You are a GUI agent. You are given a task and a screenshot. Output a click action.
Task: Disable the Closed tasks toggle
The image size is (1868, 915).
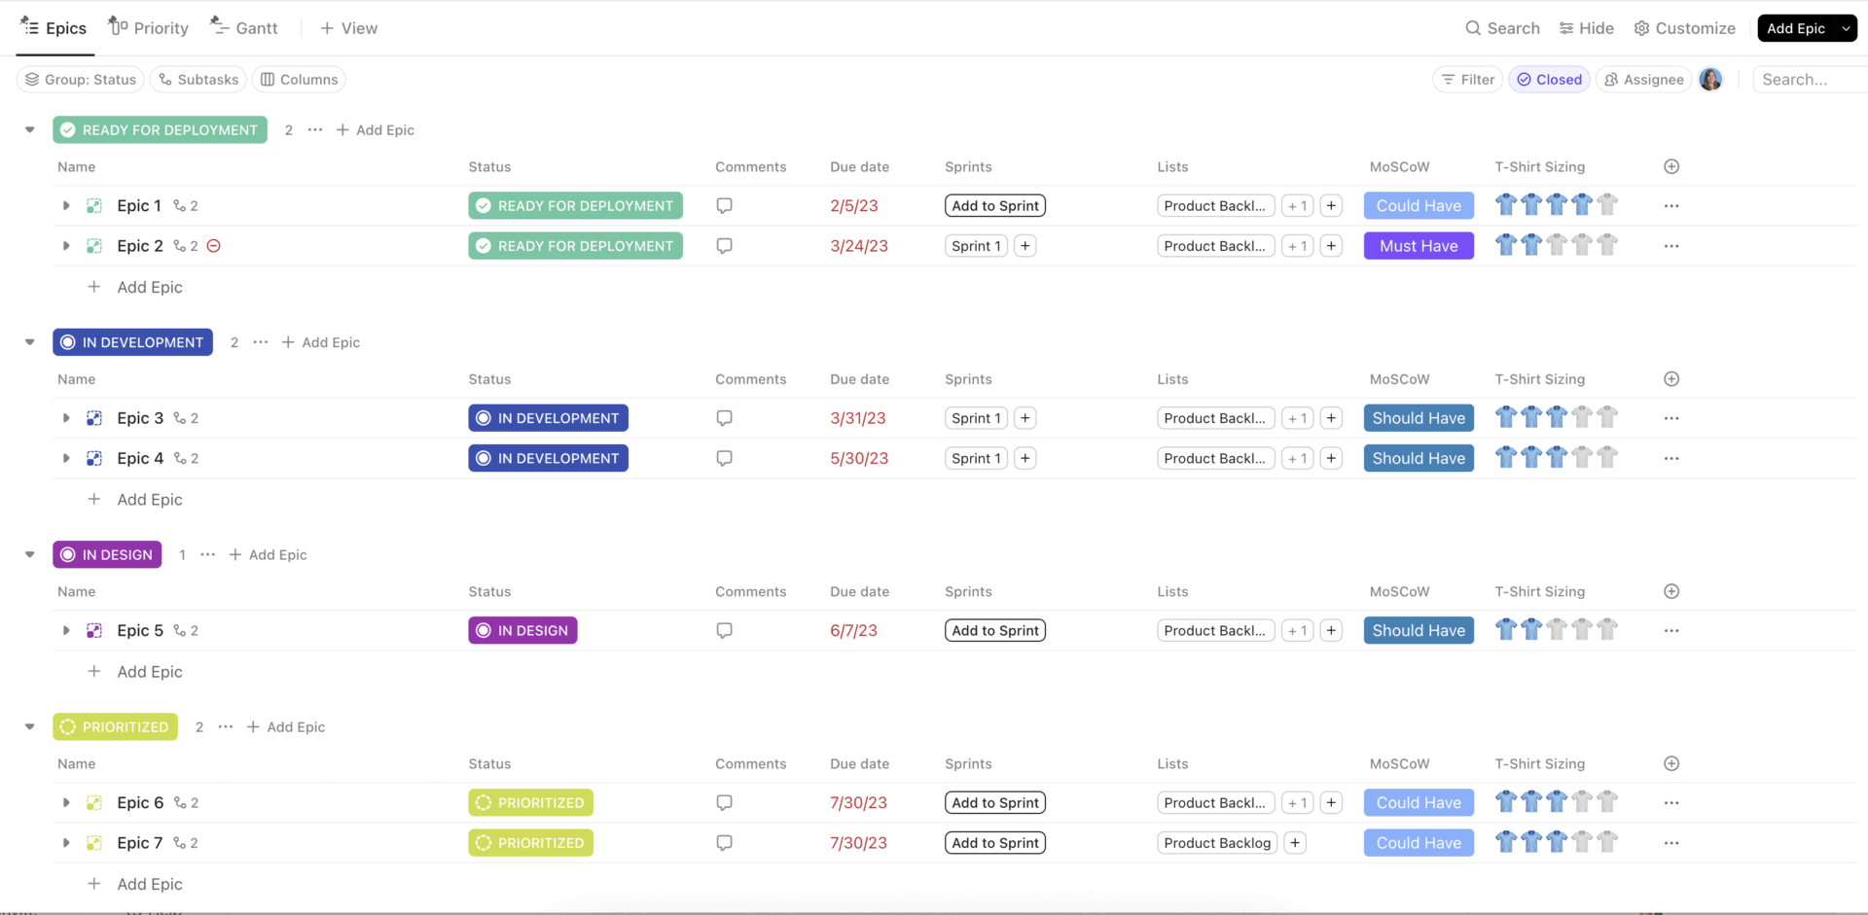(1549, 79)
